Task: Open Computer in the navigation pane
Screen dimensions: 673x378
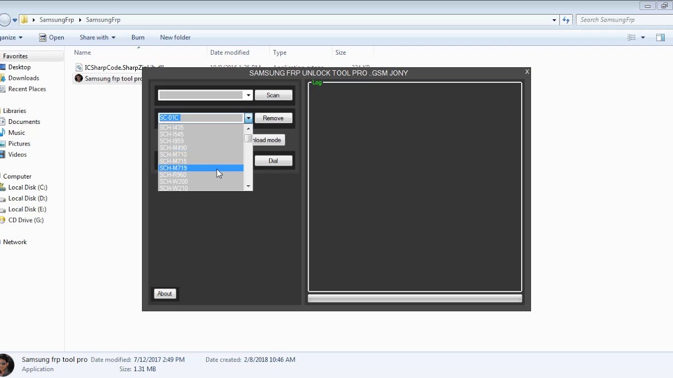Action: click(17, 176)
